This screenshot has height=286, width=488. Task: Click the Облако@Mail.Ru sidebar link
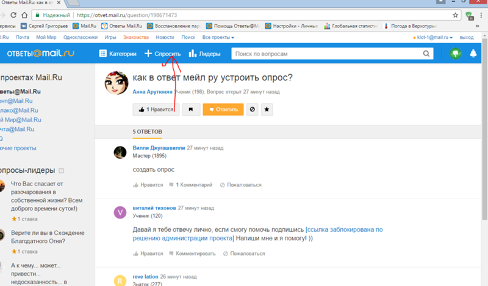[19, 110]
